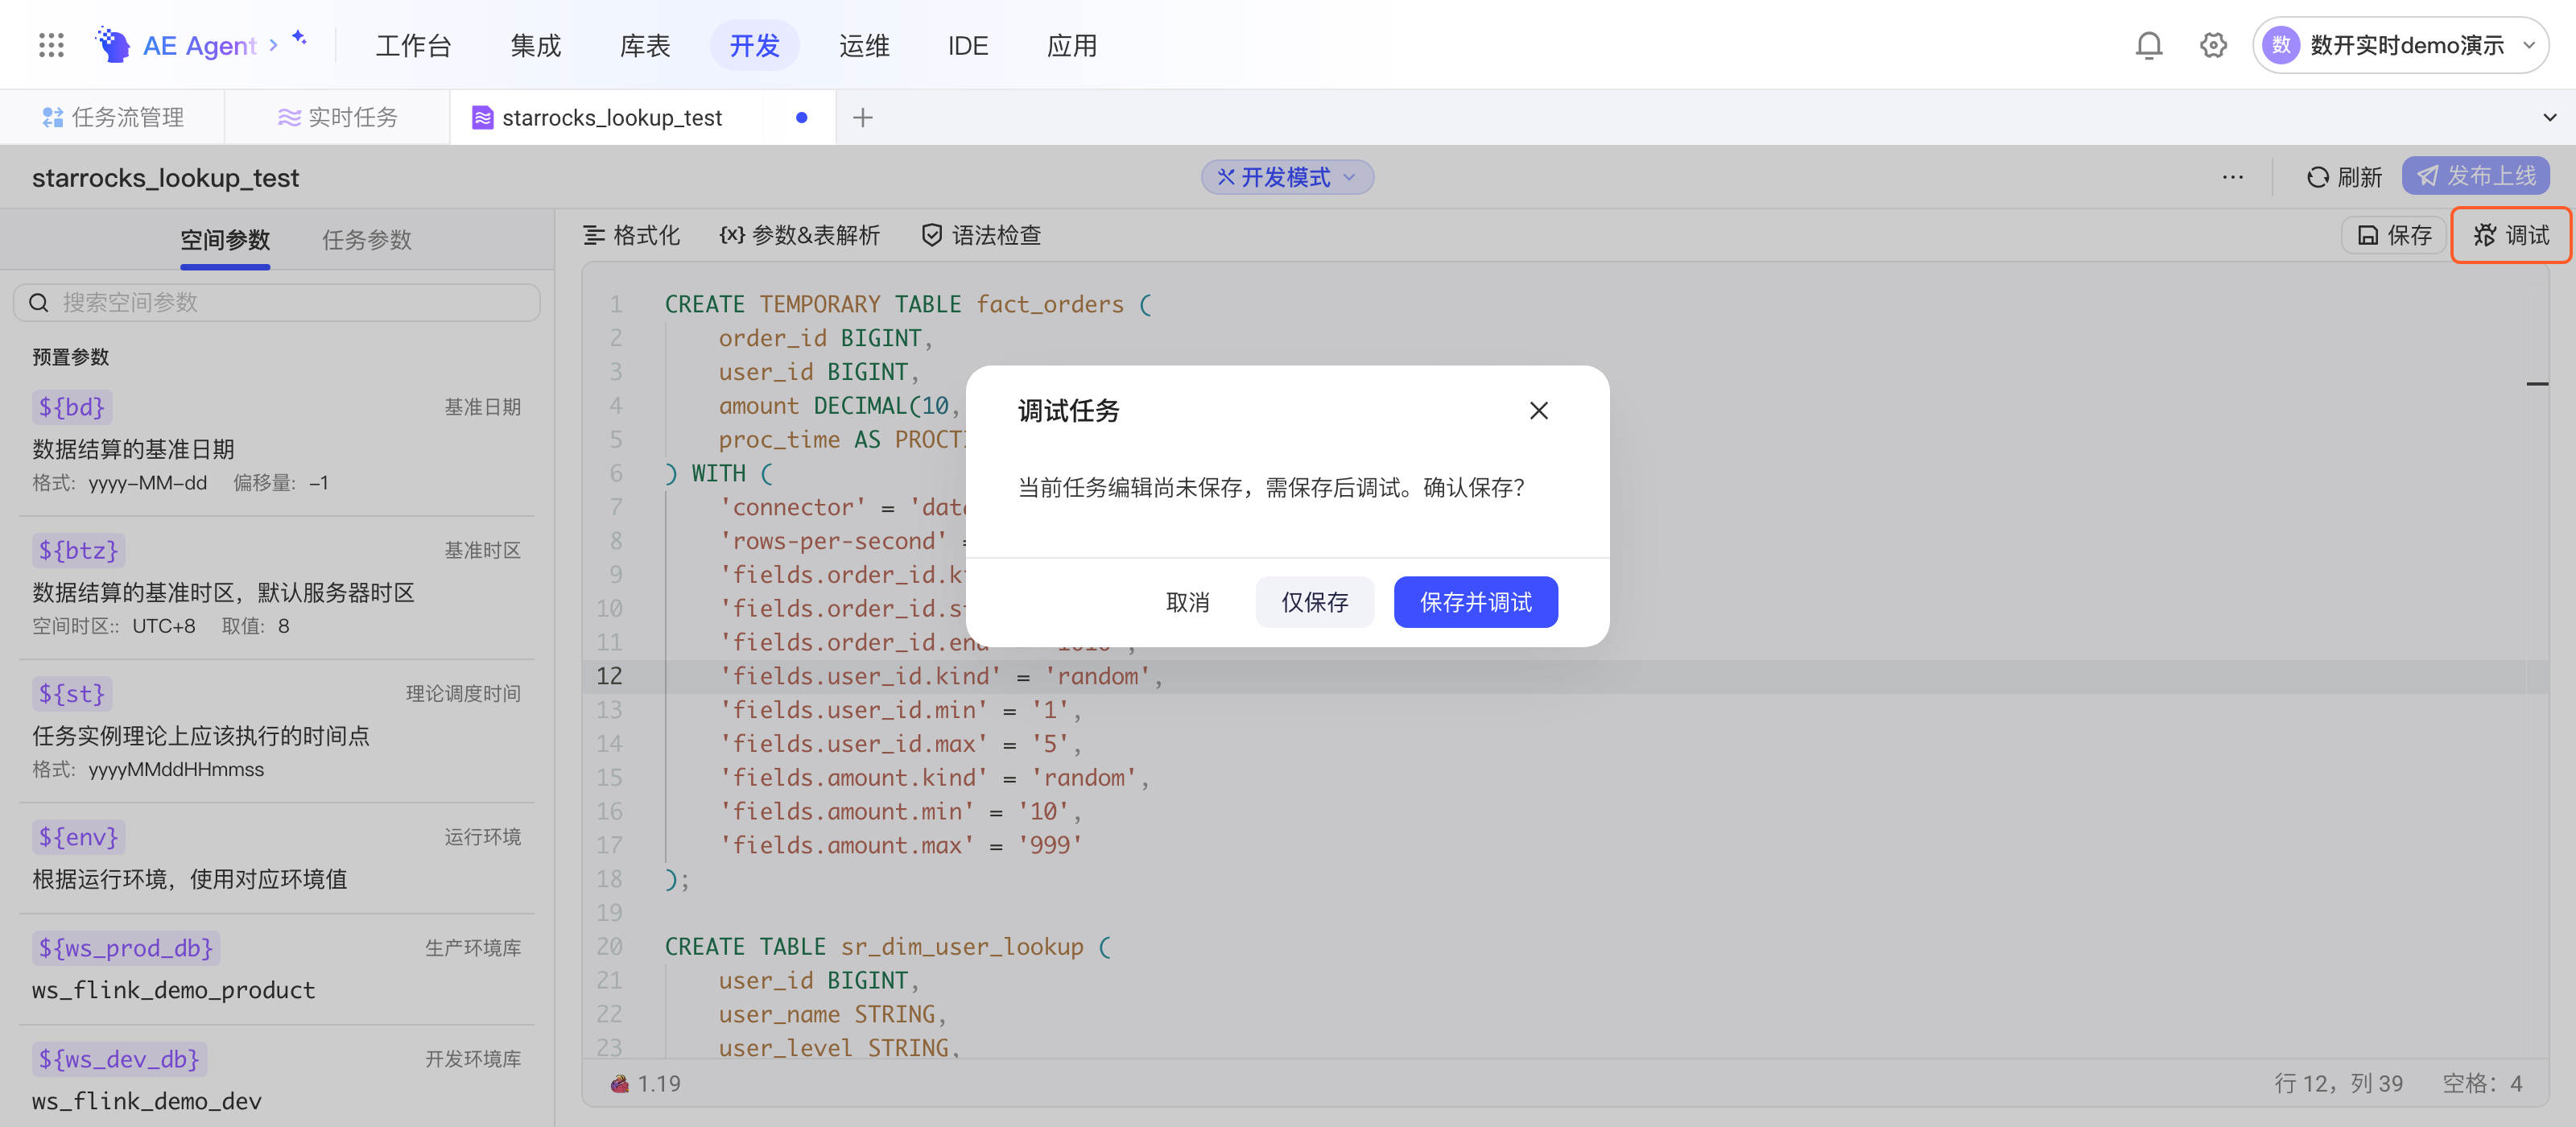
Task: Click 格式化 format toolbar item
Action: 631,235
